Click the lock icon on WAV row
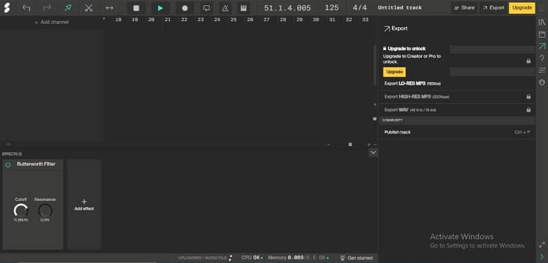548x263 pixels. tap(528, 110)
